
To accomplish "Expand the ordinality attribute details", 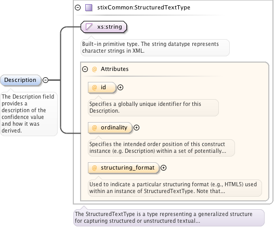I will tap(136, 127).
